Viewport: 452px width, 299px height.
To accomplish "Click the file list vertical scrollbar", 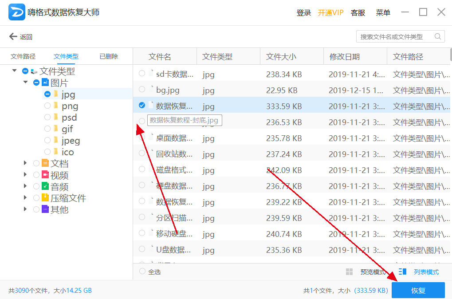I will coord(451,55).
